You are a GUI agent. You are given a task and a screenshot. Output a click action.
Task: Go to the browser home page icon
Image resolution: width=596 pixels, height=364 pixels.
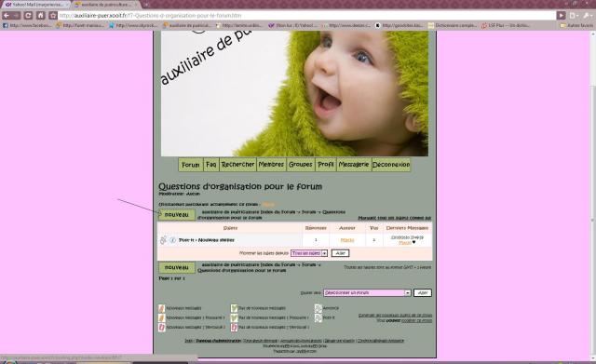pyautogui.click(x=41, y=16)
